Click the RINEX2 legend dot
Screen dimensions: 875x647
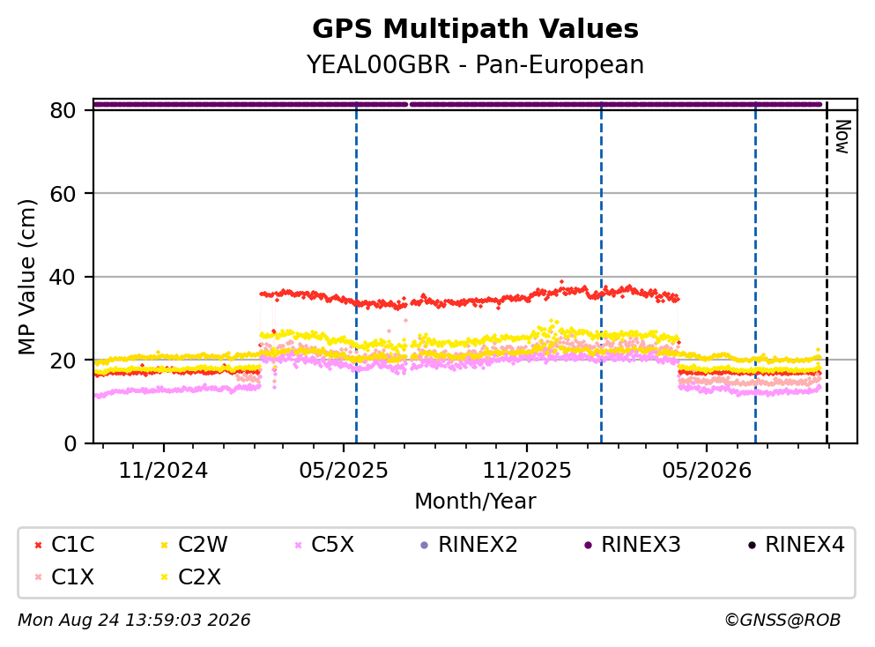pos(425,545)
